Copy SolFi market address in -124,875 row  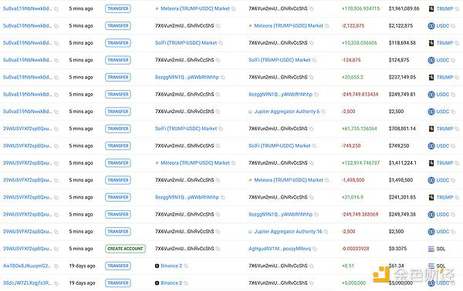pos(314,60)
